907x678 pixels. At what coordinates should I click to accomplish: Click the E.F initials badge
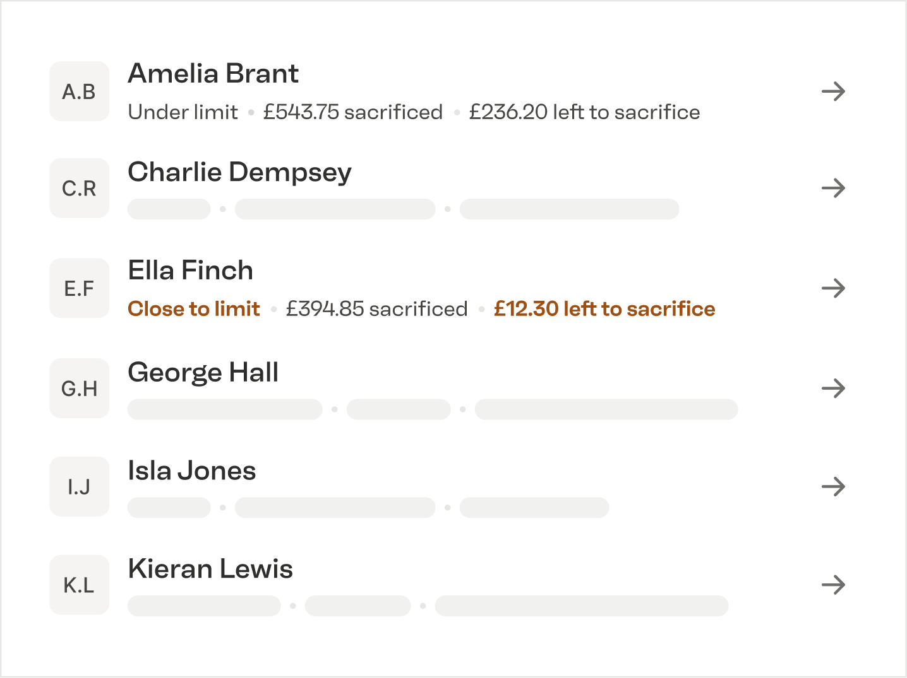click(x=80, y=288)
